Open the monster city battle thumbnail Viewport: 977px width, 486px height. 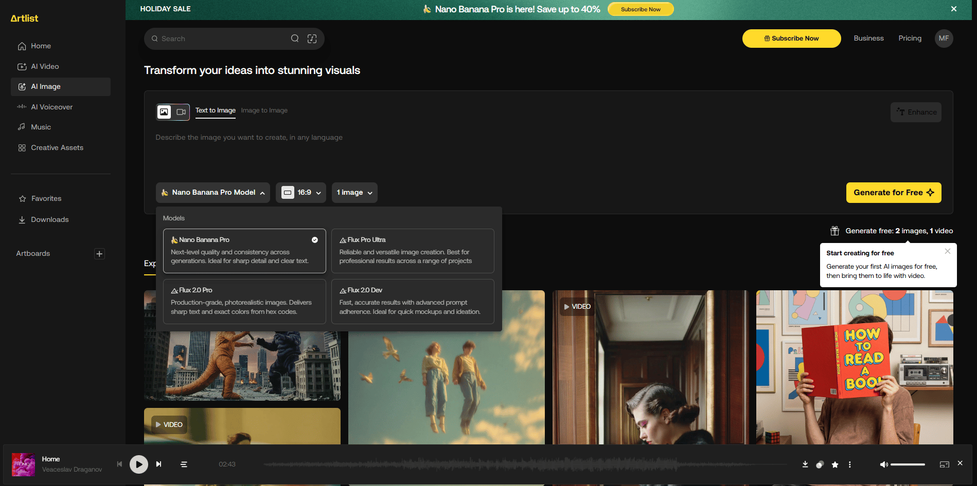[242, 366]
